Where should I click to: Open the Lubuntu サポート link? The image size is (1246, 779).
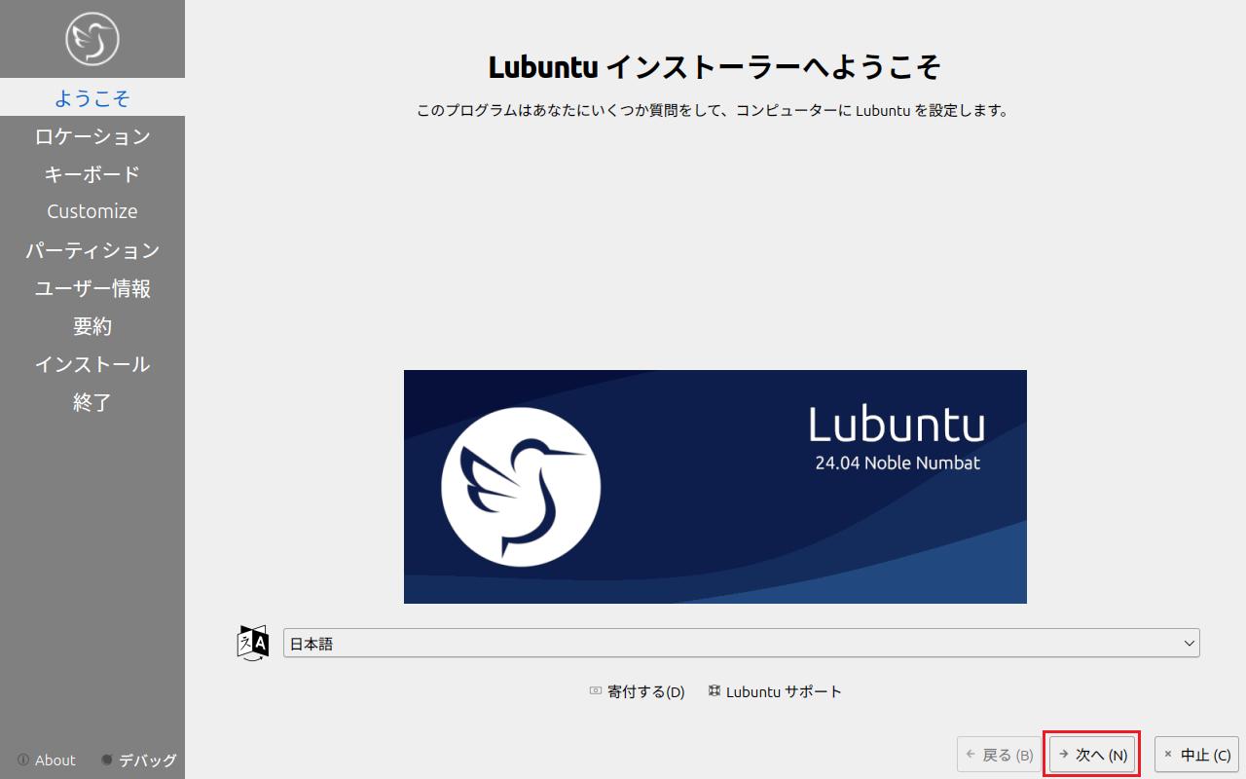775,691
